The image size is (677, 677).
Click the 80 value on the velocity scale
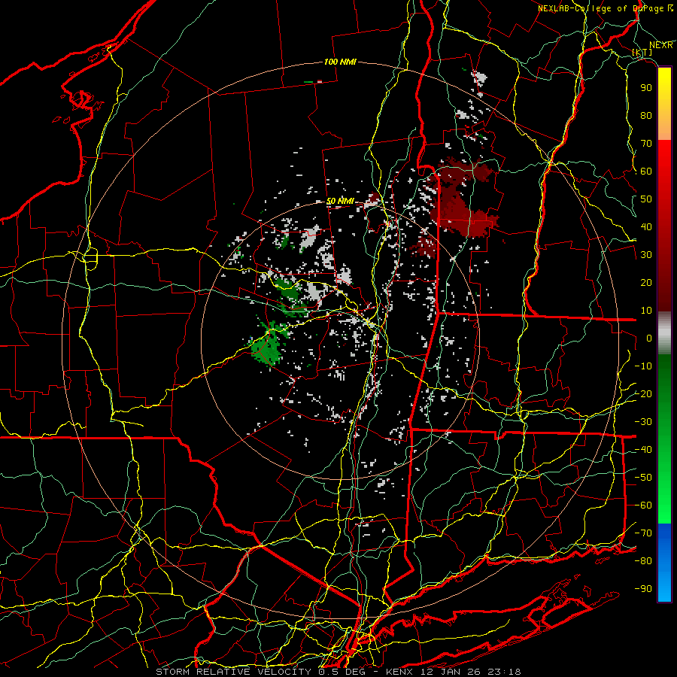coord(646,116)
